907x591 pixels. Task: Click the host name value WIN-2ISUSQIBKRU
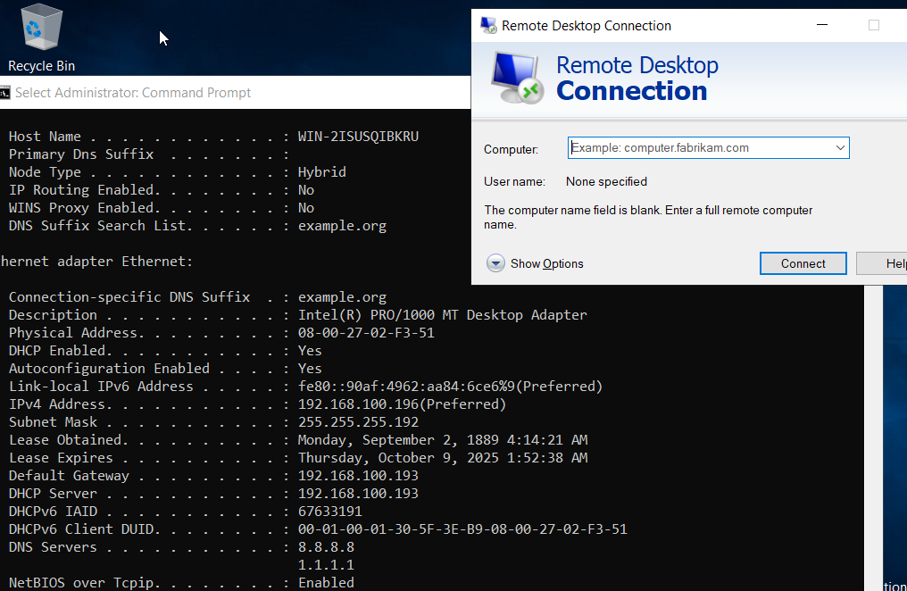pyautogui.click(x=357, y=137)
